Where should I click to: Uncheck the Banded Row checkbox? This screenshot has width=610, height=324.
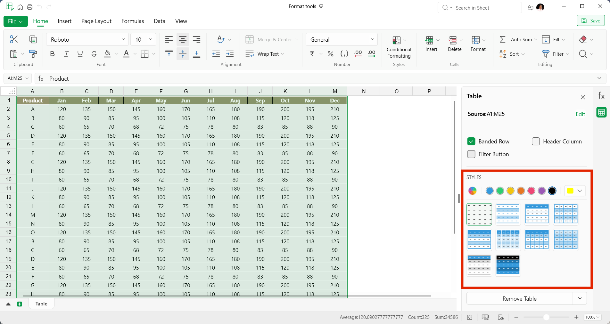pyautogui.click(x=471, y=142)
